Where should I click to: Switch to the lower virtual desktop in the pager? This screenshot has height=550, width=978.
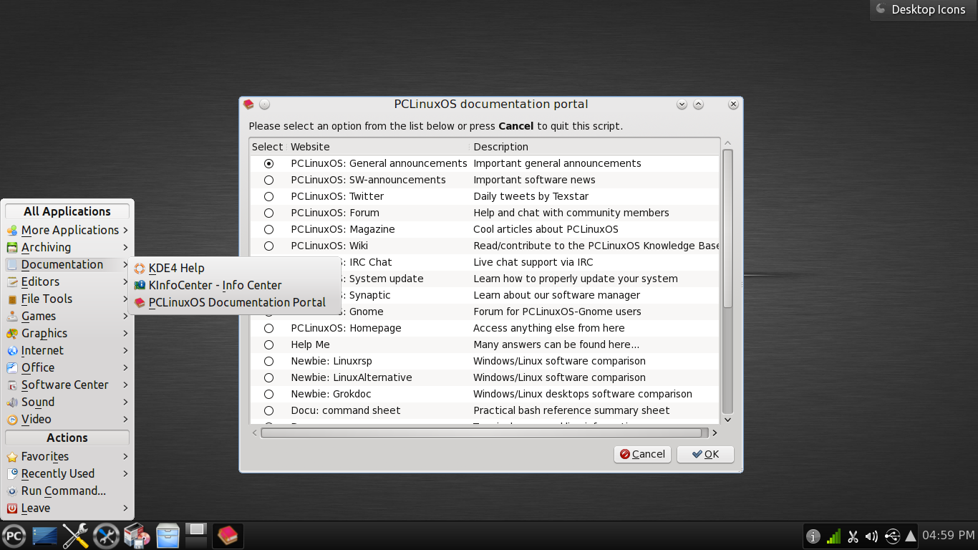tap(196, 542)
